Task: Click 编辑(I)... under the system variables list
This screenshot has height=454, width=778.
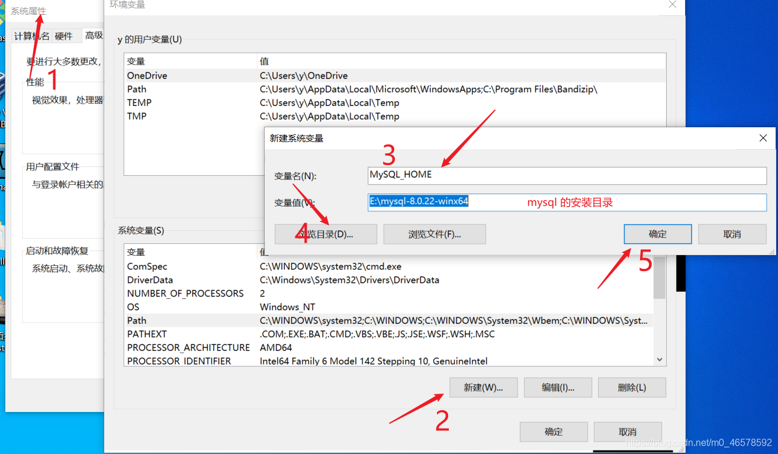Action: click(558, 388)
